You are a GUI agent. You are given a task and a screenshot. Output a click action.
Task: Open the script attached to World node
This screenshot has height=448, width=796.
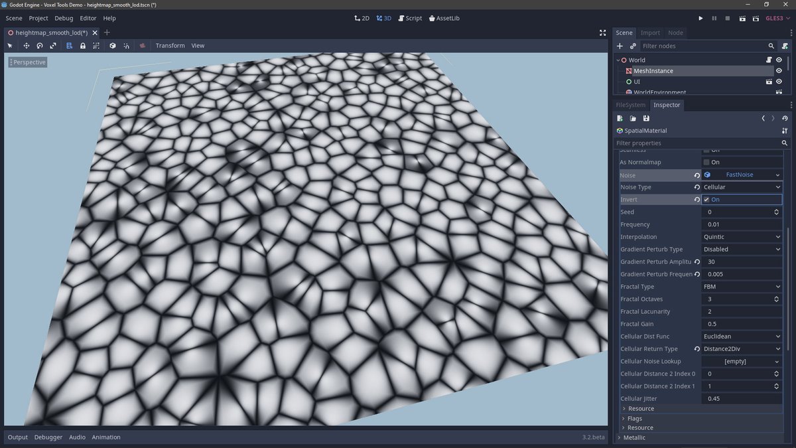pos(769,60)
